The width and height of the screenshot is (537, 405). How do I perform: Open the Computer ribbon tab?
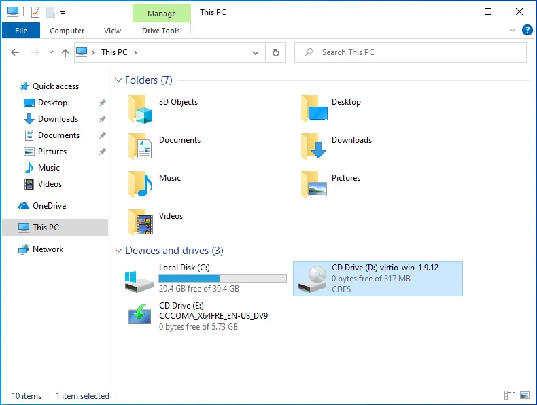point(67,31)
